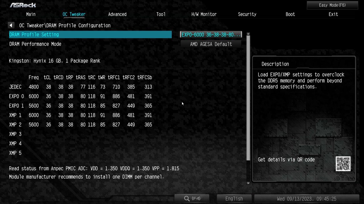Click the Description panel heading
The width and height of the screenshot is (364, 204).
(275, 64)
